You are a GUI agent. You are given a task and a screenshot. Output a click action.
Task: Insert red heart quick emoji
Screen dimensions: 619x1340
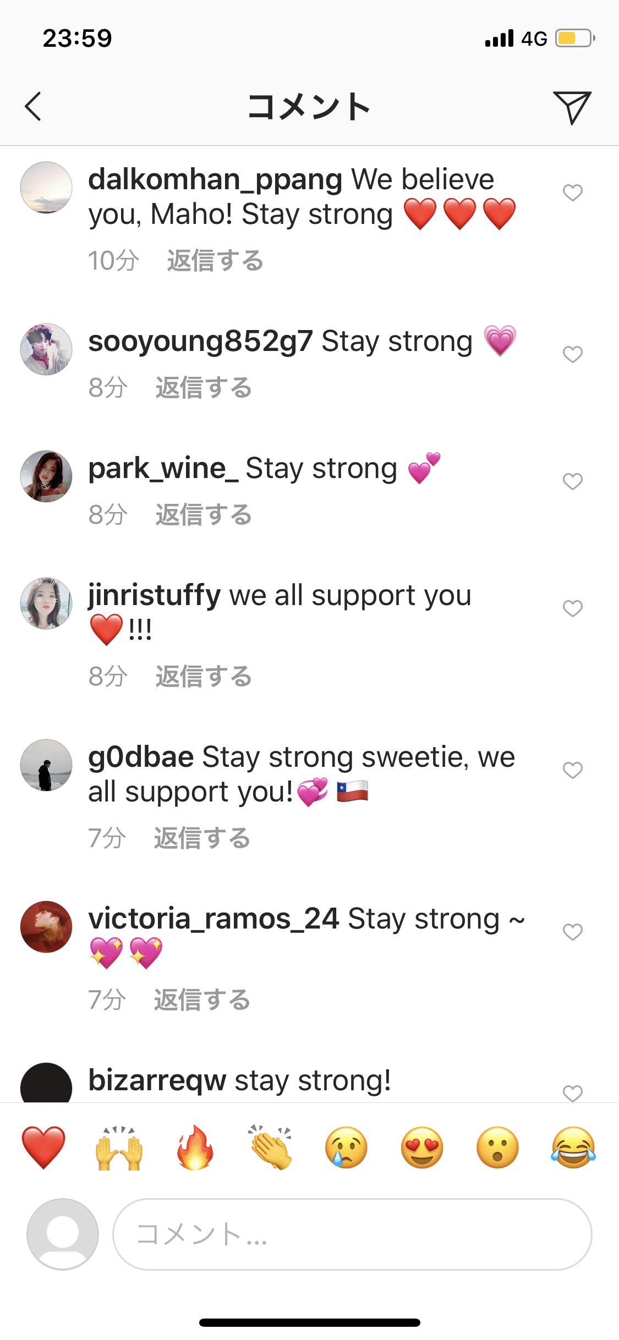pos(43,1147)
